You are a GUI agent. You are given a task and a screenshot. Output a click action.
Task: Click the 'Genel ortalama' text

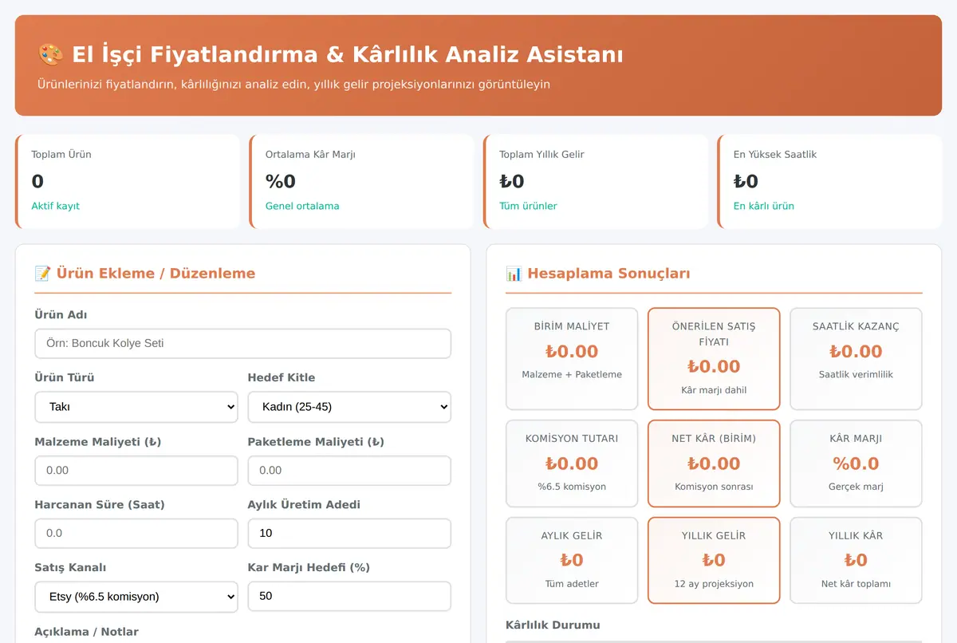coord(302,206)
